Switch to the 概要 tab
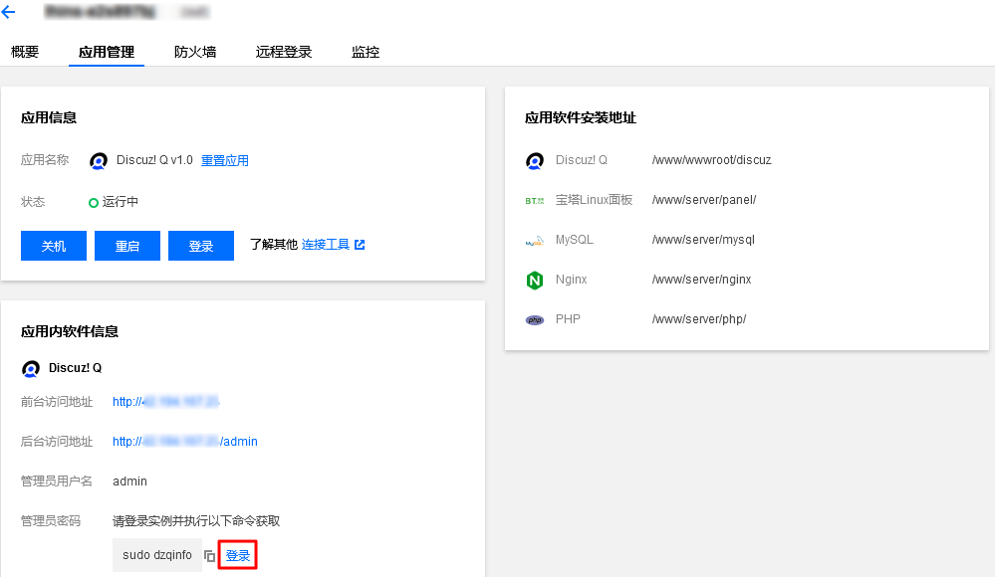Screen dimensions: 995x577 click(x=25, y=52)
